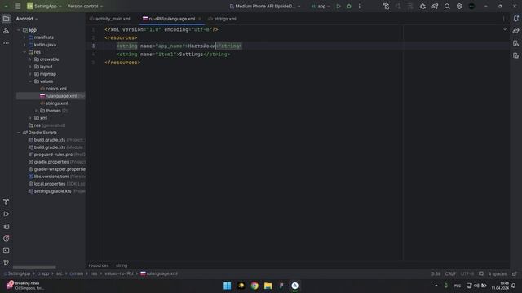Viewport: 522px width, 293px height.
Task: Switch to the activity_main.xml tab
Action: click(x=110, y=19)
